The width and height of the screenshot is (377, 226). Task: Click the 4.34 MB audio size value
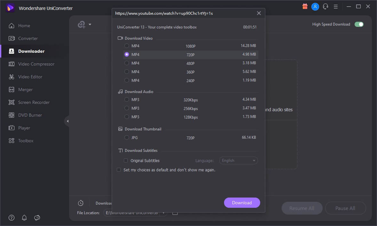(249, 99)
